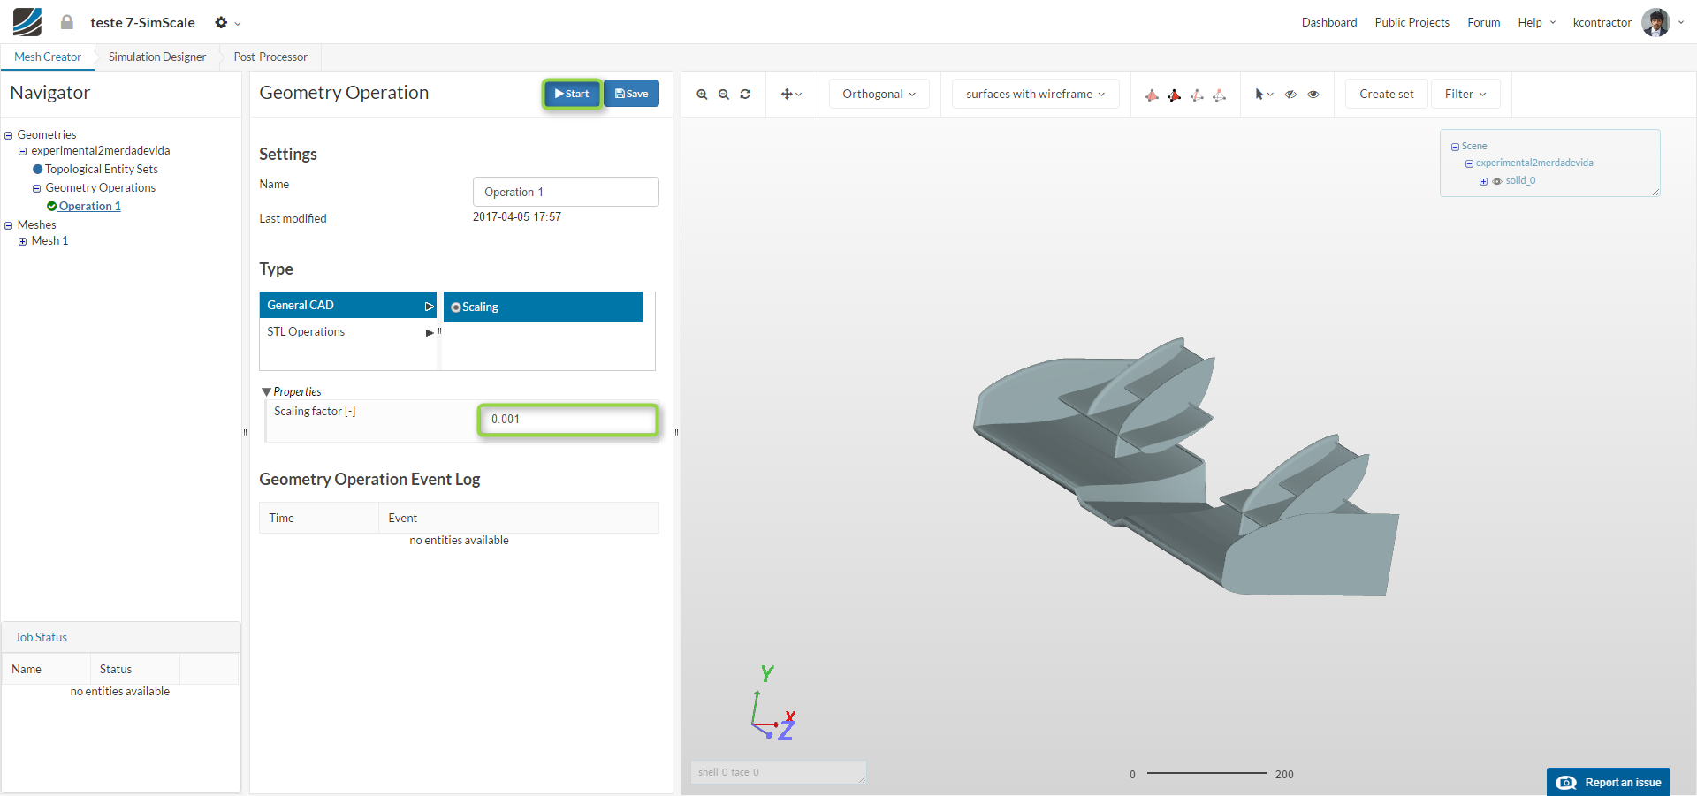The height and width of the screenshot is (796, 1697).
Task: Select Mesh 1 in the Navigator
Action: [x=49, y=241]
